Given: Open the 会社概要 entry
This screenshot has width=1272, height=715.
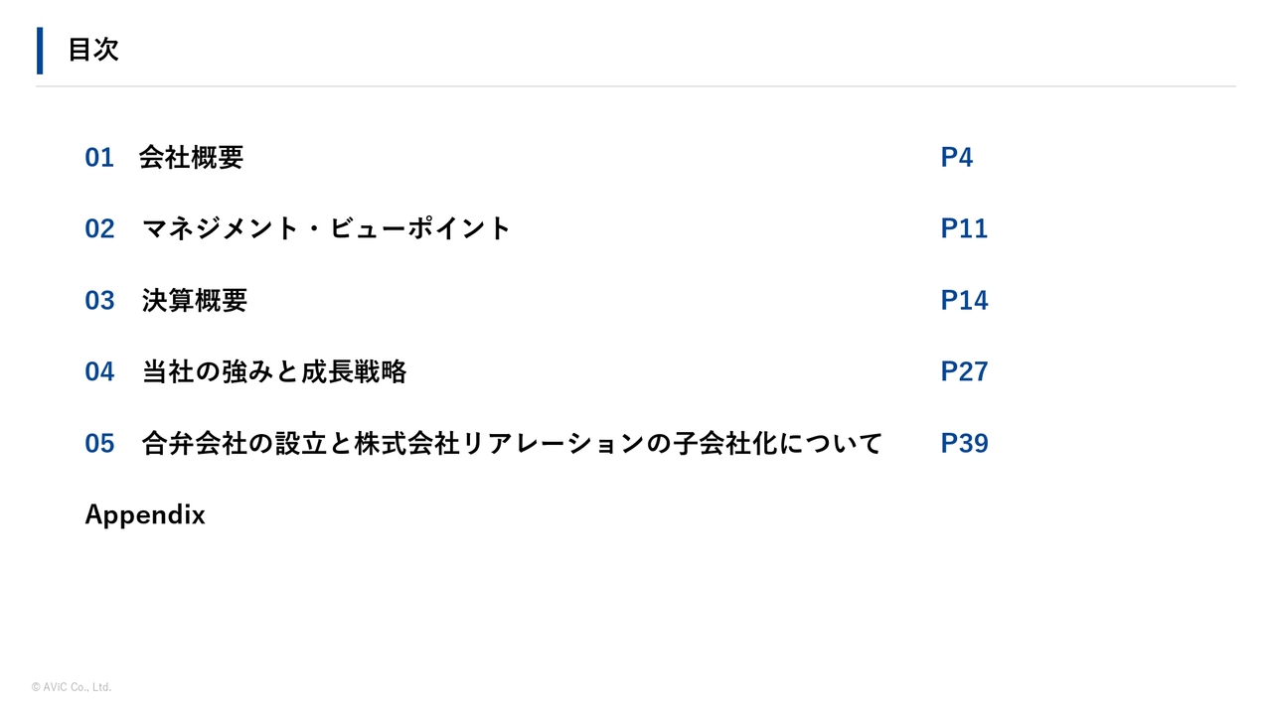Looking at the screenshot, I should click(x=191, y=157).
